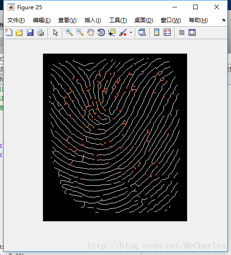Click the dock figure arrow in menu bar

223,20
